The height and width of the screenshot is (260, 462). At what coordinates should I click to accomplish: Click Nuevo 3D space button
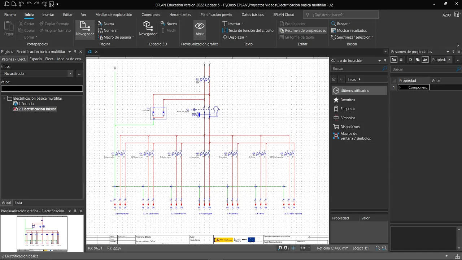(169, 24)
